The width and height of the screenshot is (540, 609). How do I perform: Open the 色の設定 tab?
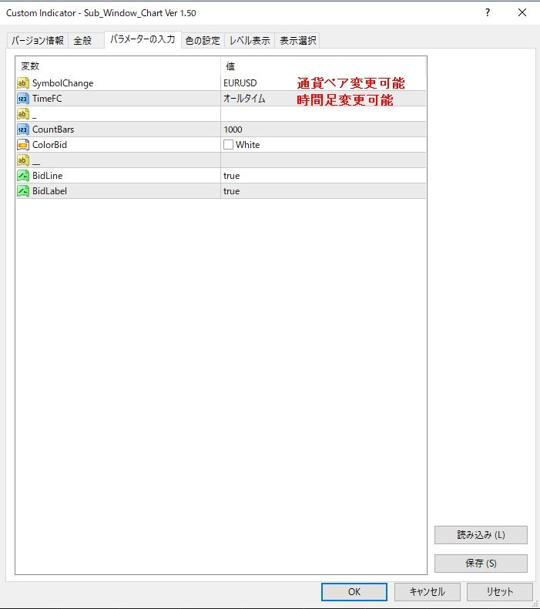pyautogui.click(x=203, y=40)
